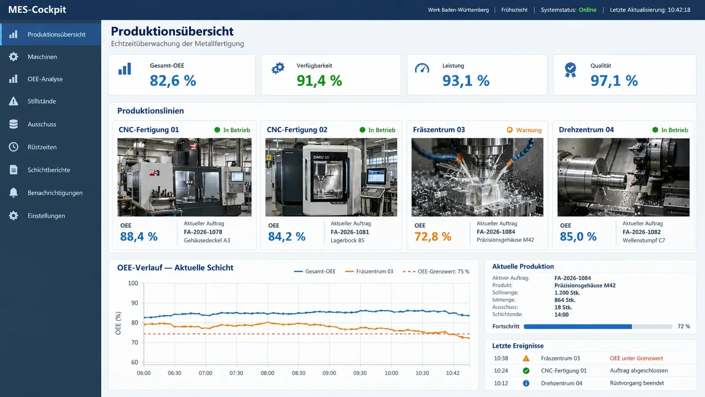Click the green checkmark at 10:24 event
This screenshot has width=705, height=397.
[526, 371]
